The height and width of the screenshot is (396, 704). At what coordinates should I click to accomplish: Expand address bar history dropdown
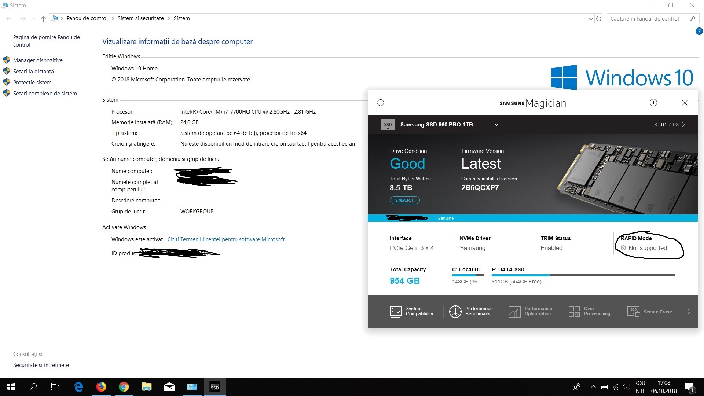click(591, 19)
